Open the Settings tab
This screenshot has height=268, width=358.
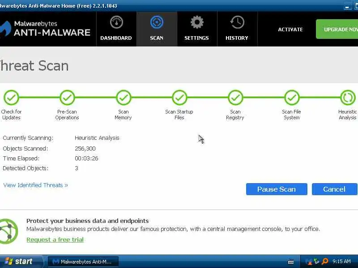pos(197,29)
